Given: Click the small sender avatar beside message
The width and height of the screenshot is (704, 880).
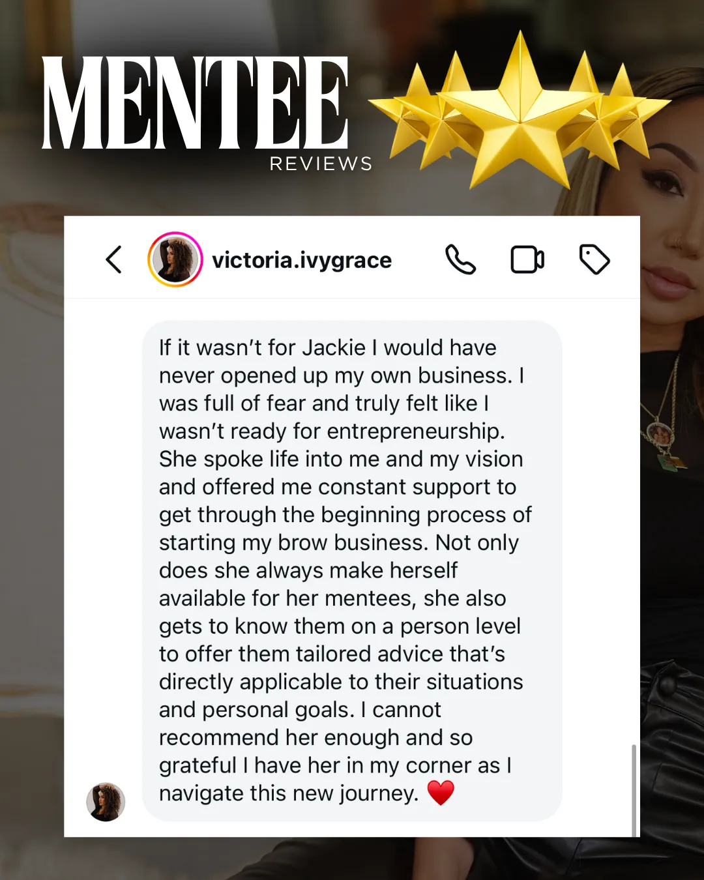Looking at the screenshot, I should 106,802.
